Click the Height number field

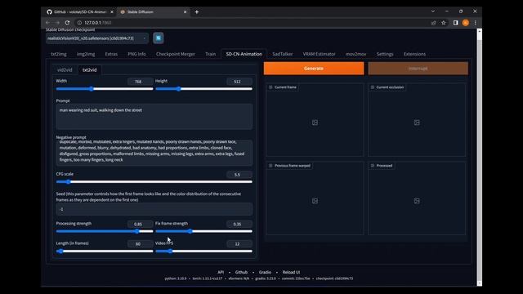click(239, 82)
